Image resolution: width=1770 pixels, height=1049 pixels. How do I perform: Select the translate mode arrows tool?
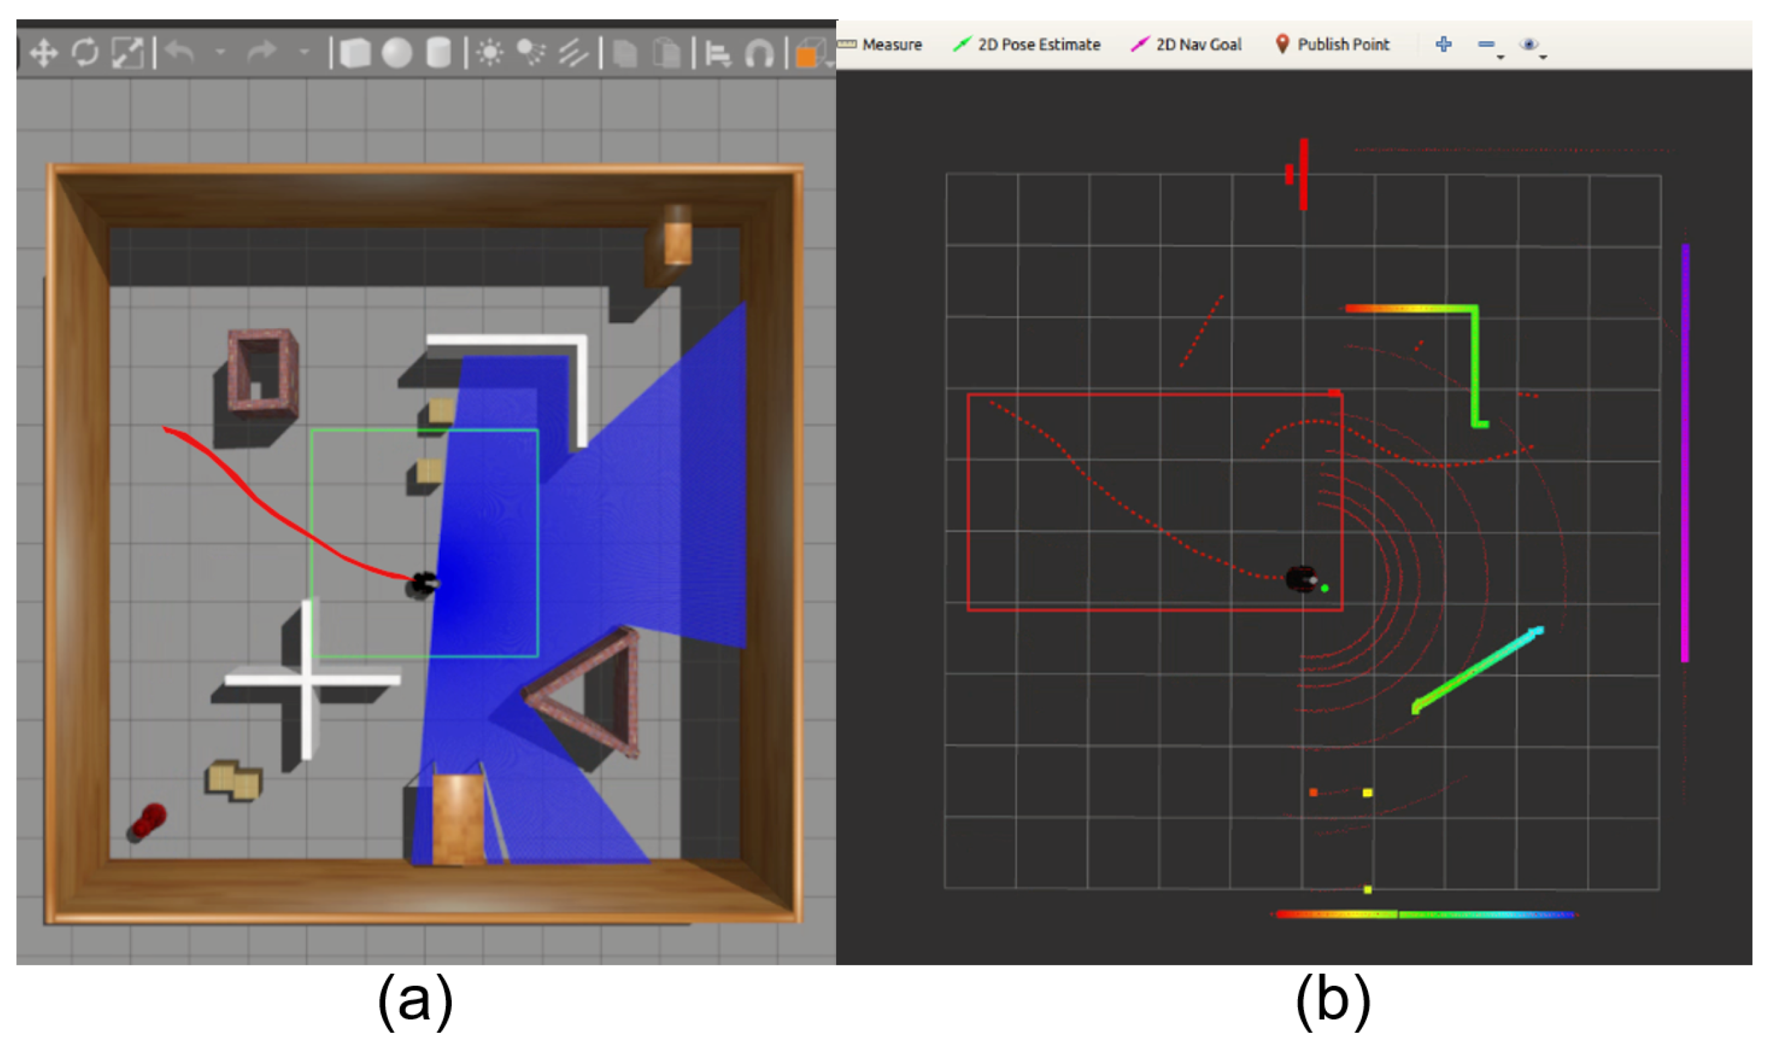click(x=44, y=53)
